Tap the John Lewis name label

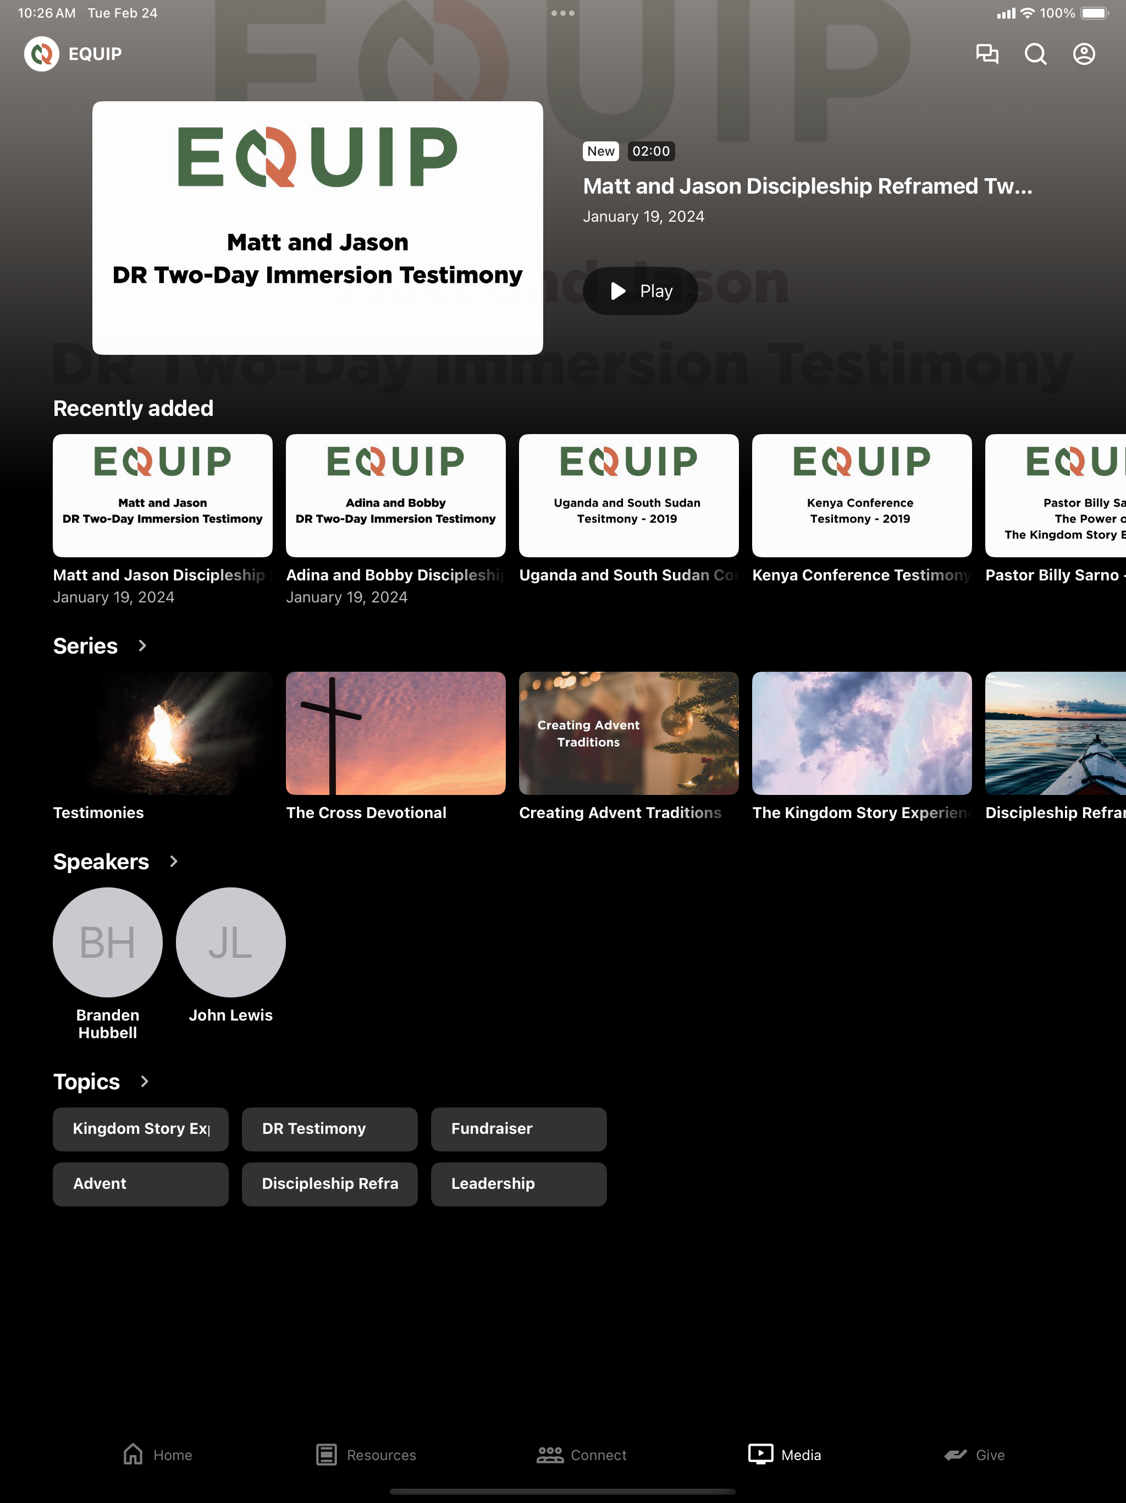pyautogui.click(x=231, y=1015)
